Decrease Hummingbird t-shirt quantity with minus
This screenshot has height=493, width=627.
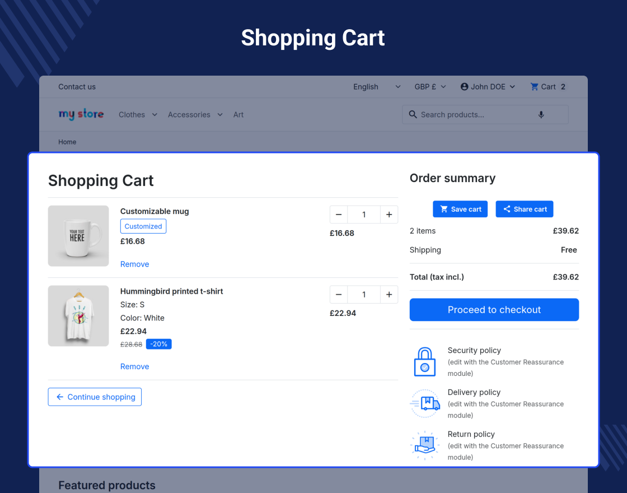pos(339,295)
